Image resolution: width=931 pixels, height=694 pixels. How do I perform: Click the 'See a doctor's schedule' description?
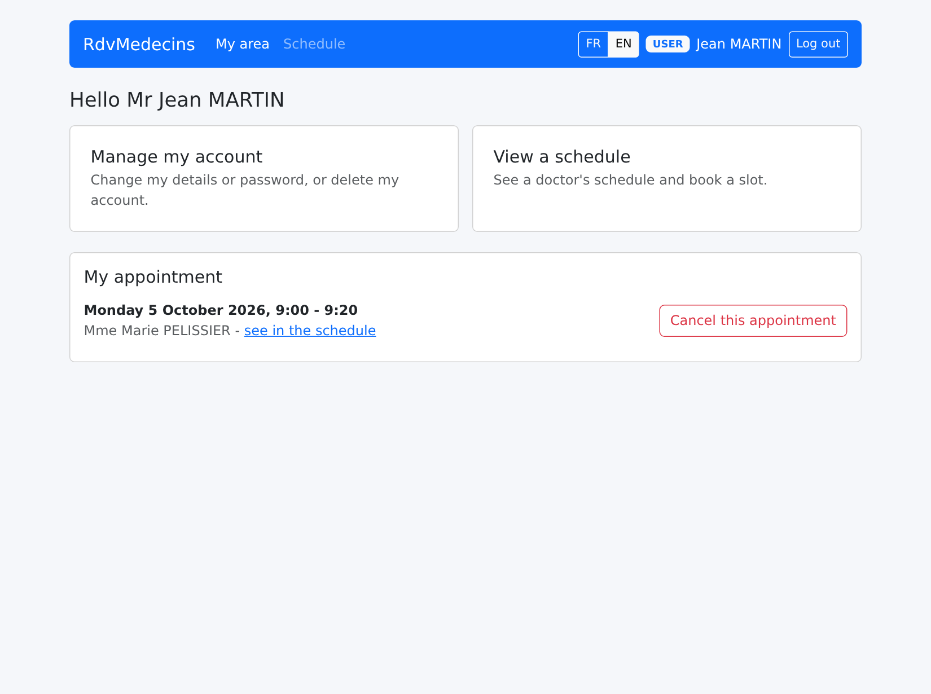[x=630, y=180]
